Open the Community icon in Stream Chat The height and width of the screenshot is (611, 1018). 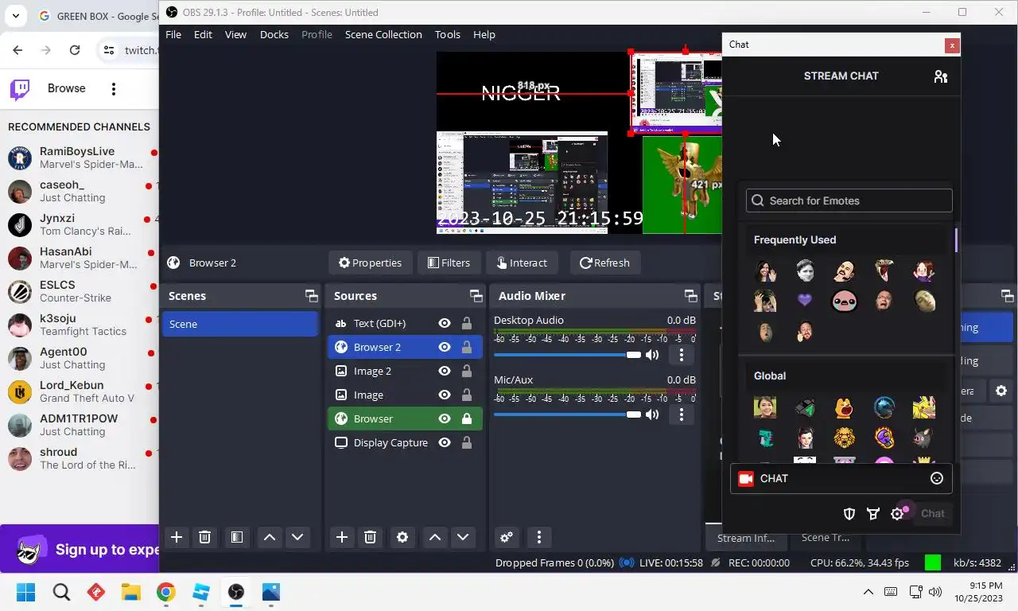[x=941, y=76]
